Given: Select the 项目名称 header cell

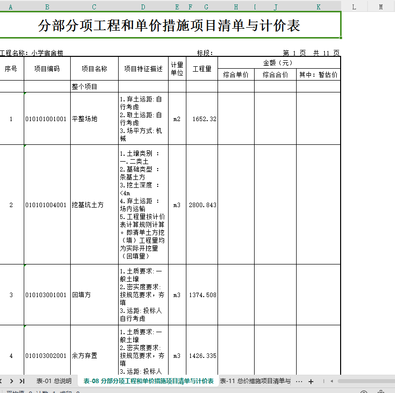Looking at the screenshot, I should tap(94, 69).
